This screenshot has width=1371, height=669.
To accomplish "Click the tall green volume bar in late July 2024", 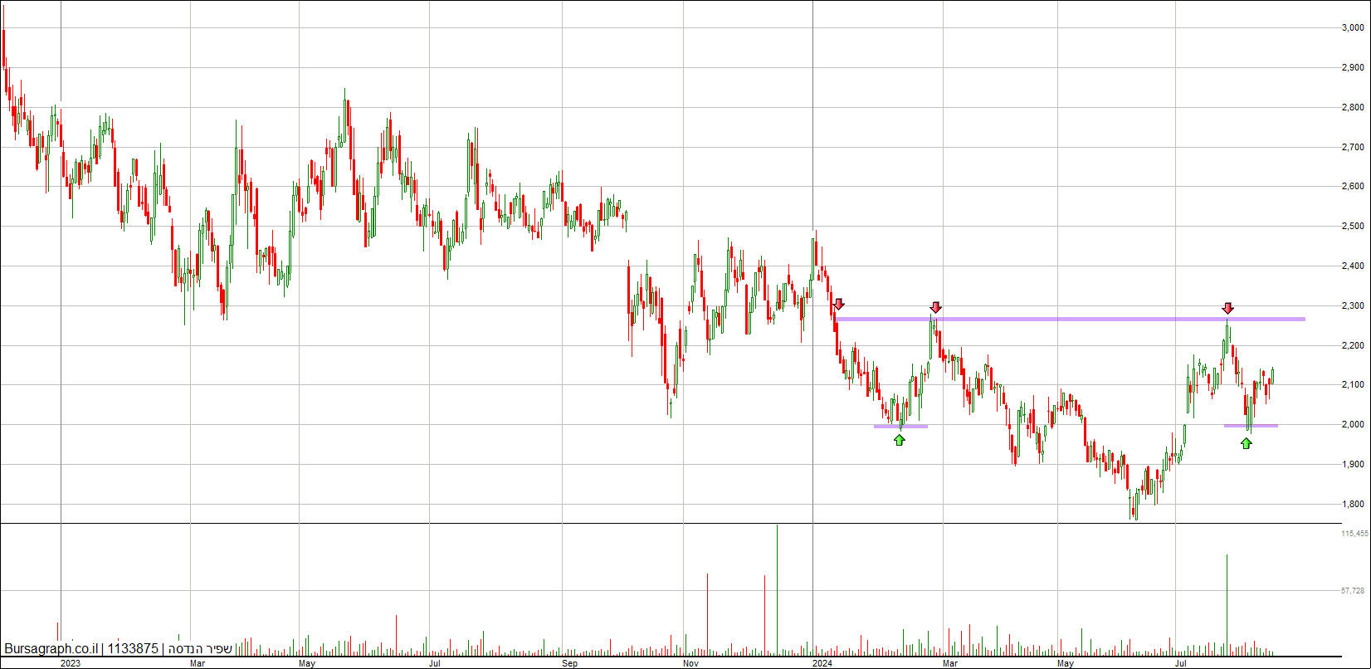I will pos(1227,604).
